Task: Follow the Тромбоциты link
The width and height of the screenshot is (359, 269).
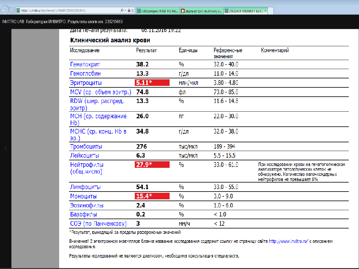Action: pos(86,147)
